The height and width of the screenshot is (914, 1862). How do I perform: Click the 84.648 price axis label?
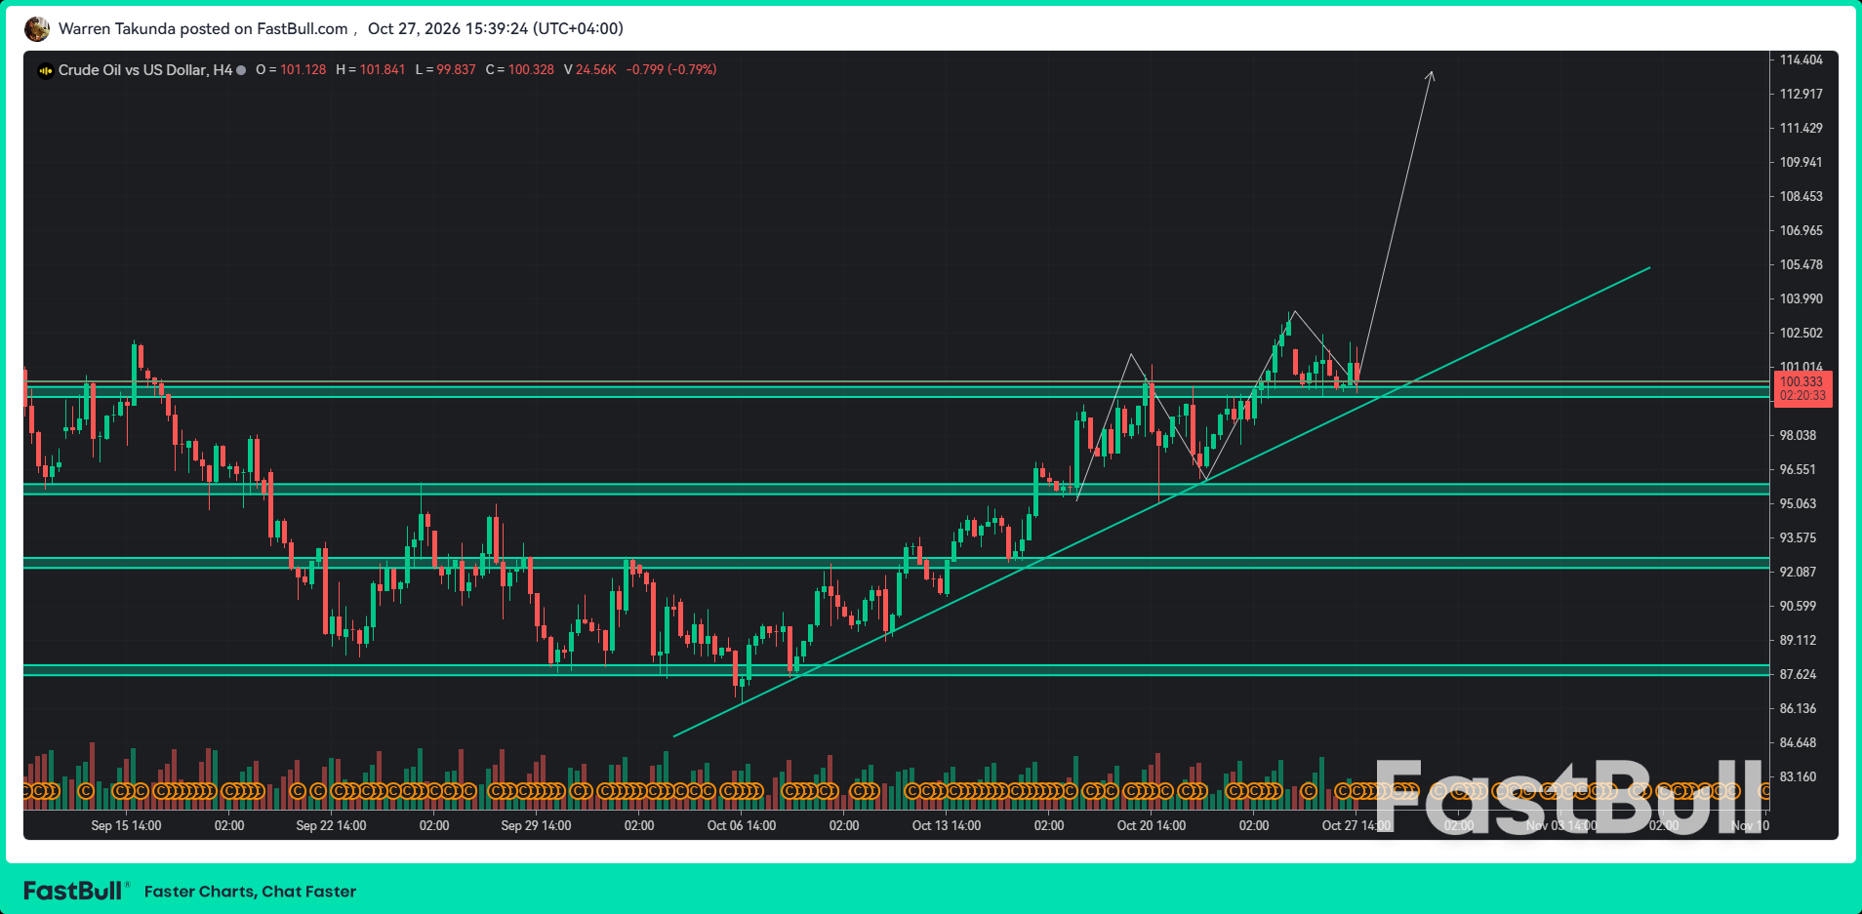tap(1799, 743)
